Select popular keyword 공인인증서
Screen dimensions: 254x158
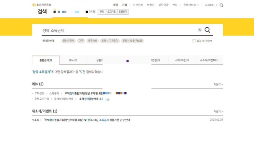[x=68, y=41]
